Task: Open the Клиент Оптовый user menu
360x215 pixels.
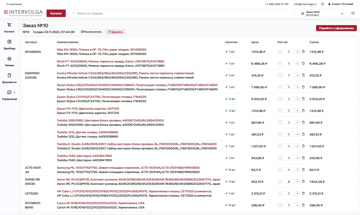Action: point(340,4)
